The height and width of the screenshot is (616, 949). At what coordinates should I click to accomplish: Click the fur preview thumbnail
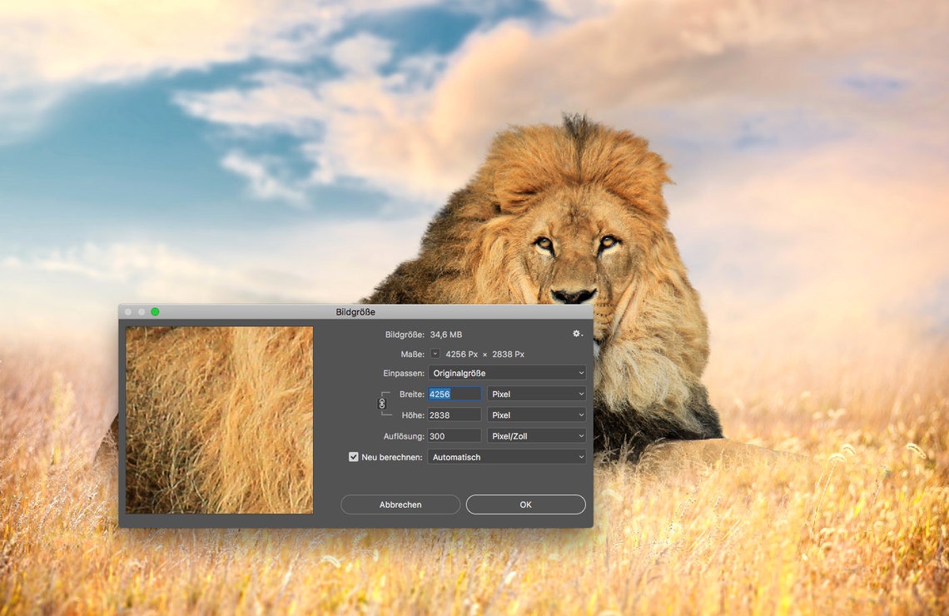pyautogui.click(x=218, y=420)
